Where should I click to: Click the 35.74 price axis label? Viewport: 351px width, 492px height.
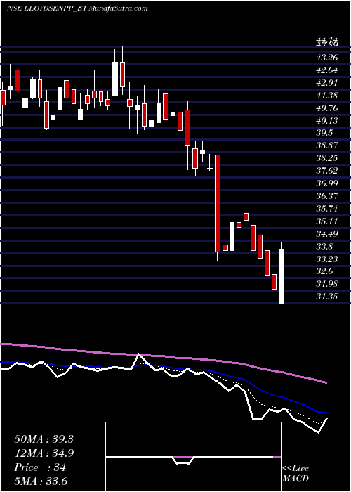coord(327,209)
